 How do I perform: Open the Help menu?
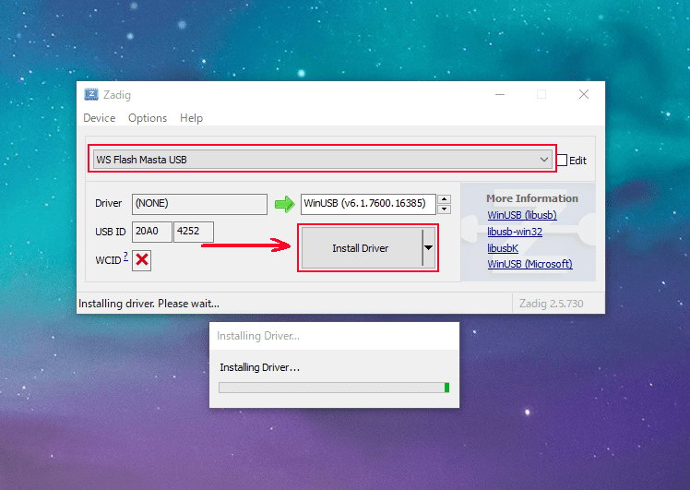[x=192, y=118]
